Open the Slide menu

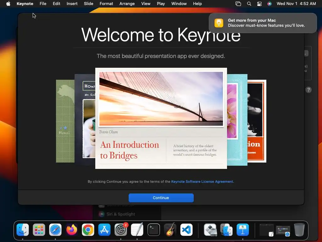[x=88, y=4]
